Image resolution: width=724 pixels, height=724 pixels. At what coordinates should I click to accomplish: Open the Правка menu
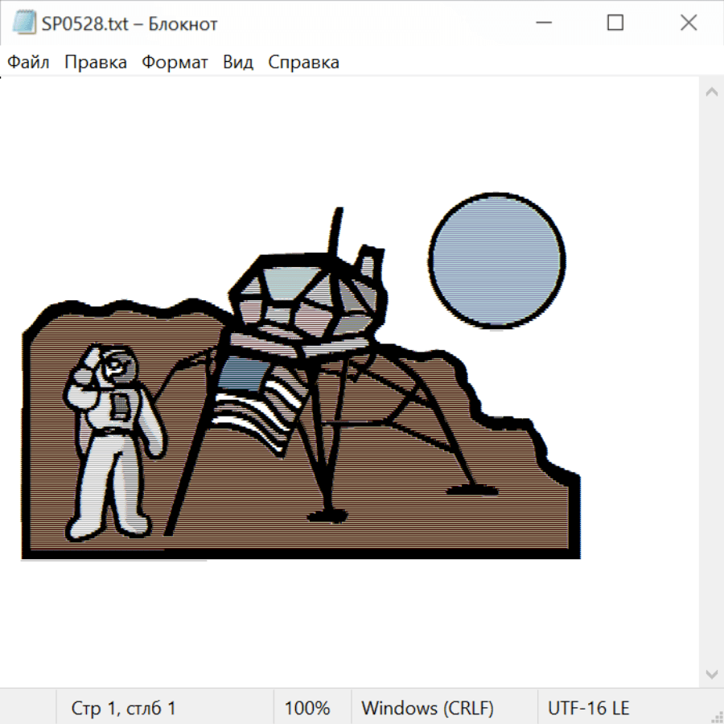96,62
